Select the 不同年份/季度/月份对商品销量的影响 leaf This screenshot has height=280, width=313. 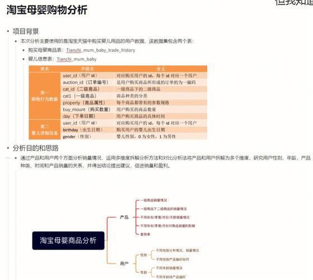click(x=168, y=226)
